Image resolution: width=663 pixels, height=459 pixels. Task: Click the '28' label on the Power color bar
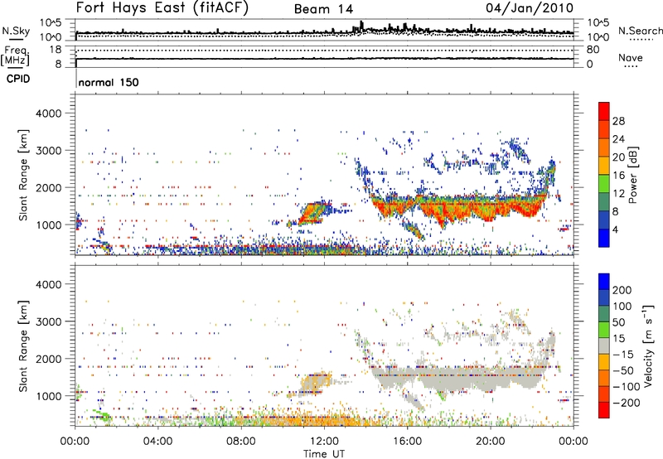(x=618, y=121)
